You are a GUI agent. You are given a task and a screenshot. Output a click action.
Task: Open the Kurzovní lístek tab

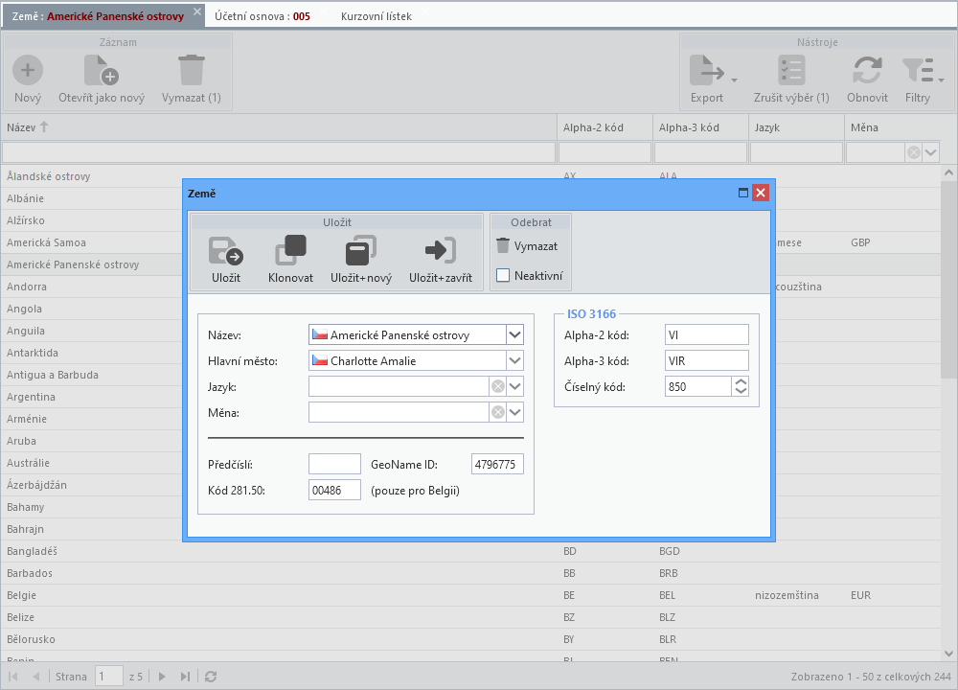(376, 16)
